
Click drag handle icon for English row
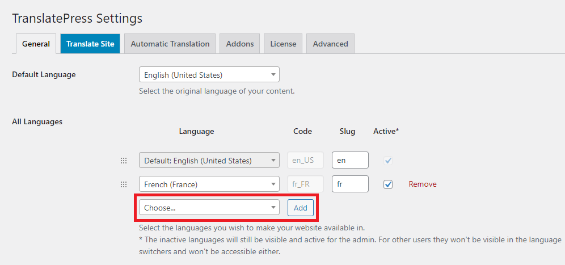124,161
